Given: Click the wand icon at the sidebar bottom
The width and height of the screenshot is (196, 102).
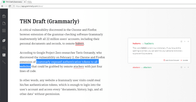Looking at the screenshot, I should click(4, 62).
